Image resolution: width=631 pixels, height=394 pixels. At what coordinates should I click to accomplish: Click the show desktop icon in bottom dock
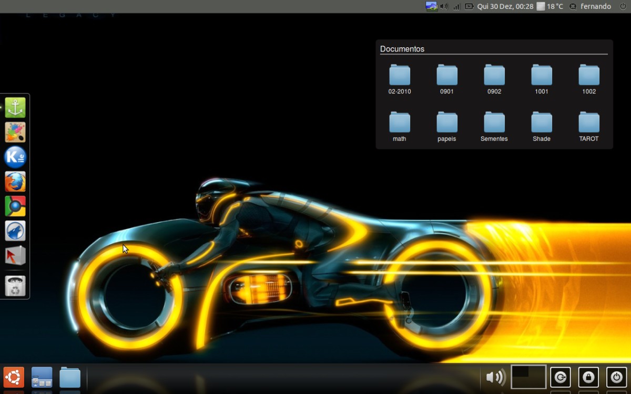click(x=42, y=377)
